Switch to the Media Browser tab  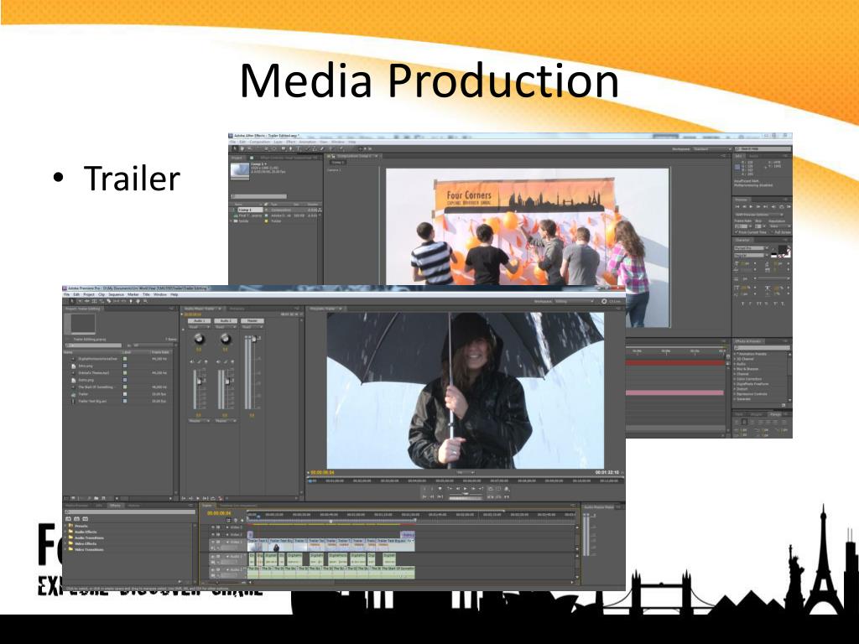point(77,506)
